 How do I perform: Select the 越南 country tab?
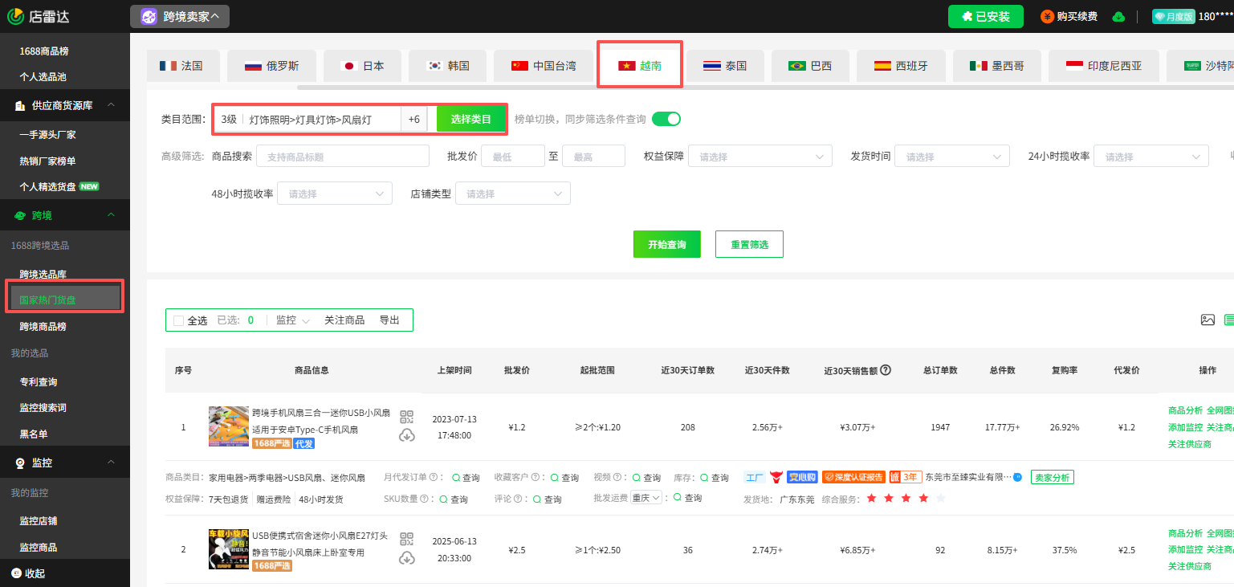(640, 66)
